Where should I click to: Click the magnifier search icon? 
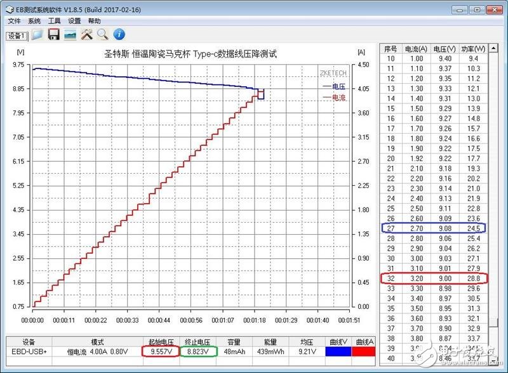[x=103, y=35]
